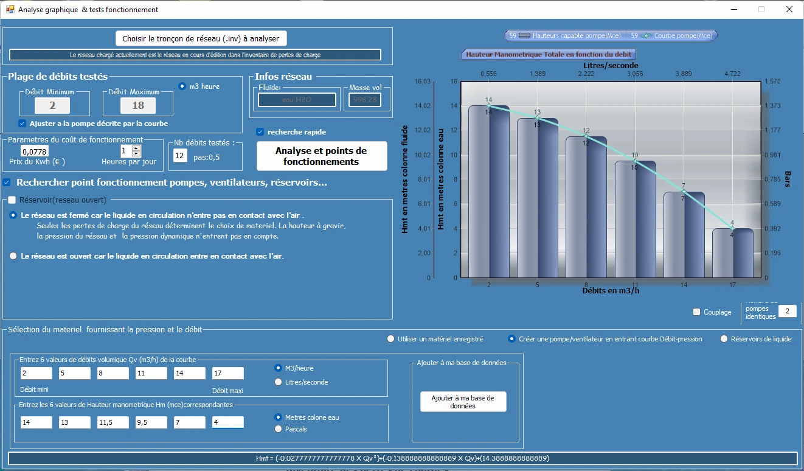
Task: Select 'Metres colone eau' radio button
Action: click(279, 417)
